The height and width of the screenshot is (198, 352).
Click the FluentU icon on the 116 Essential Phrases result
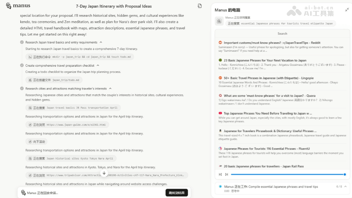[220, 149]
